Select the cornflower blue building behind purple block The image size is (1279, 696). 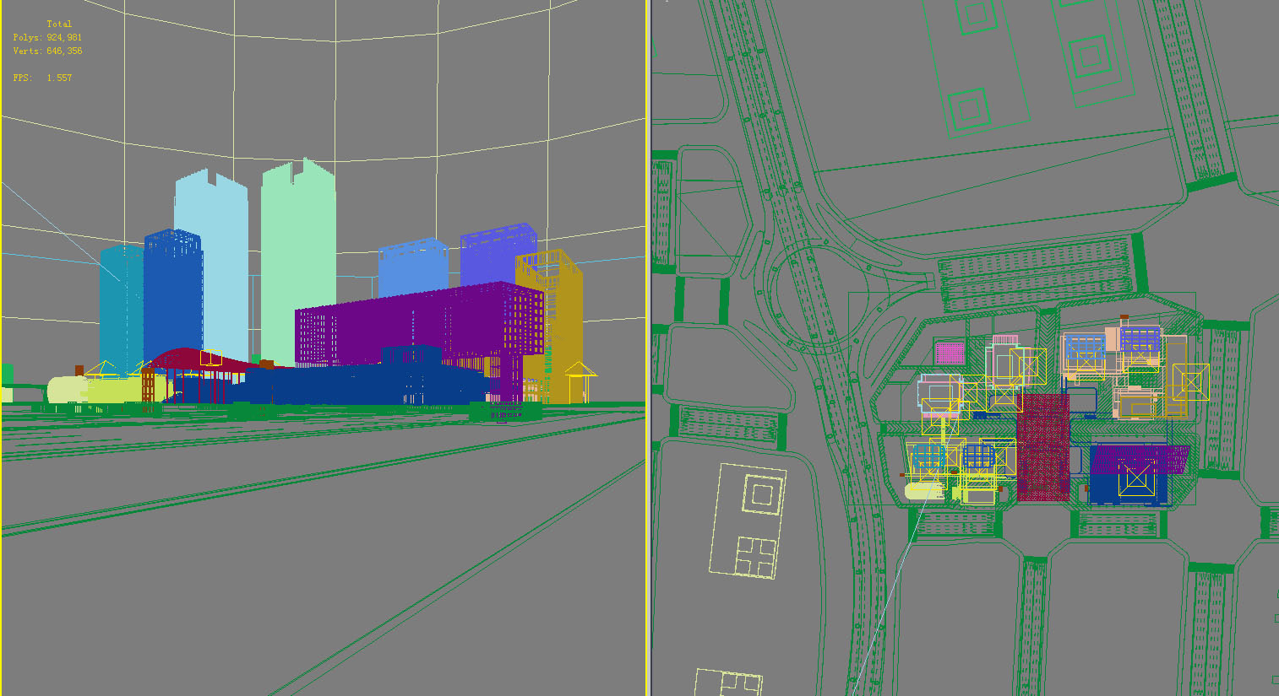412,267
